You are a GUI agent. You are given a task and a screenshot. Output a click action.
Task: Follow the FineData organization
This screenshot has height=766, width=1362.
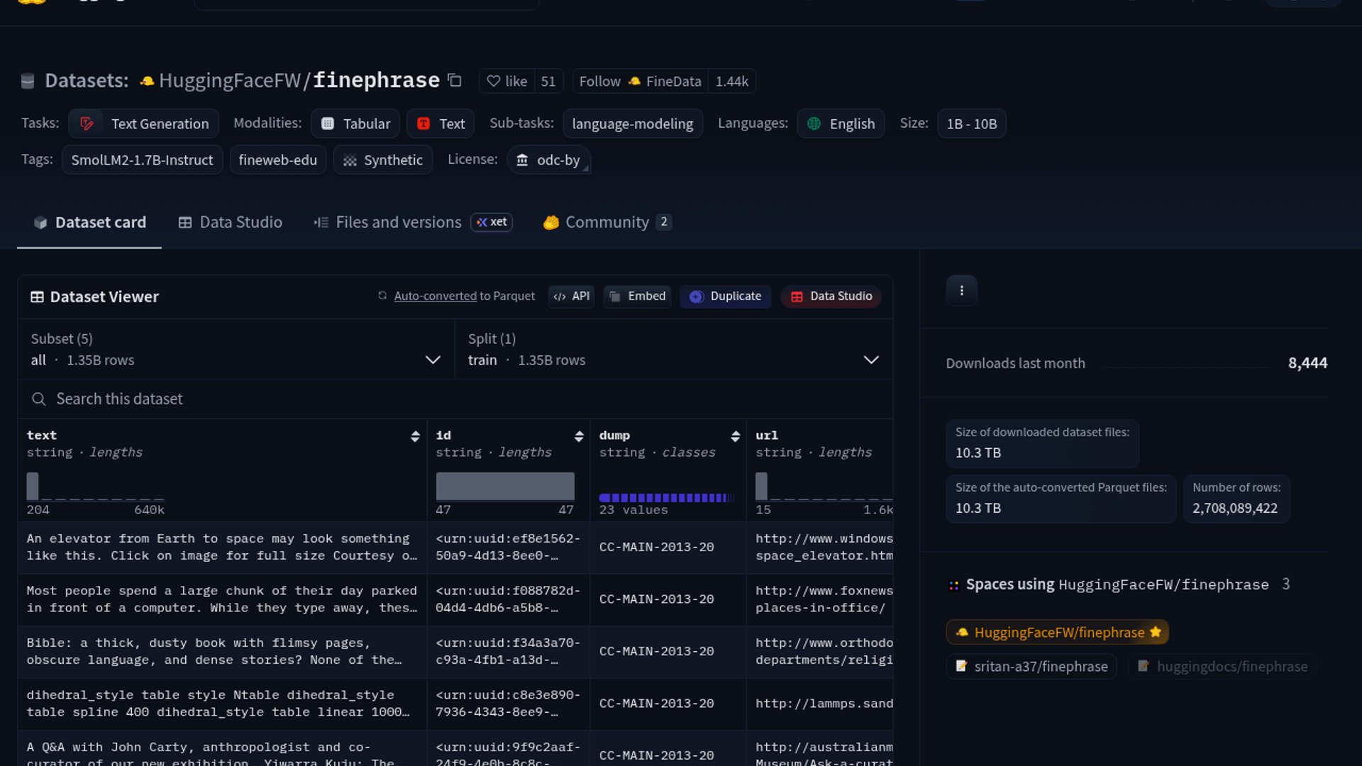pyautogui.click(x=600, y=82)
